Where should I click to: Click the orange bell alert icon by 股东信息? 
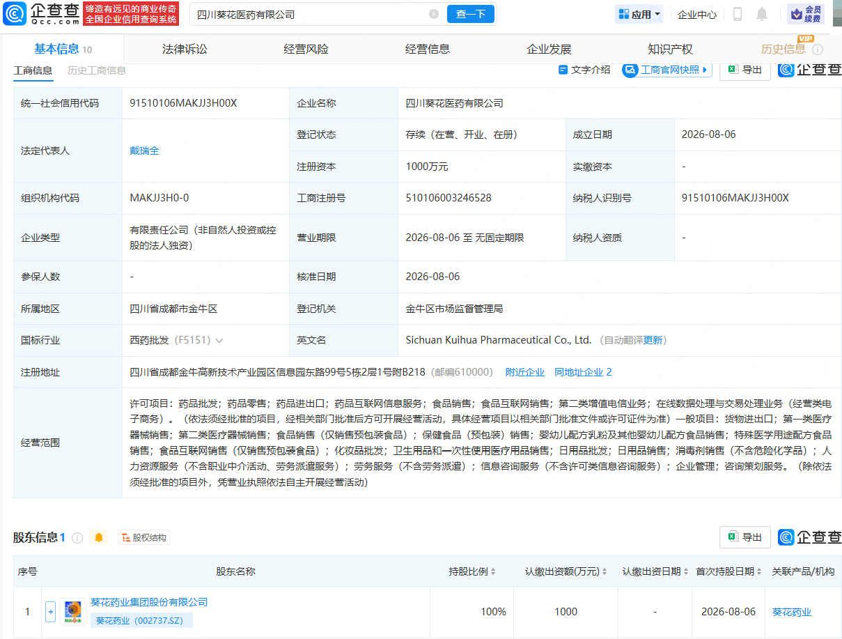click(x=99, y=537)
